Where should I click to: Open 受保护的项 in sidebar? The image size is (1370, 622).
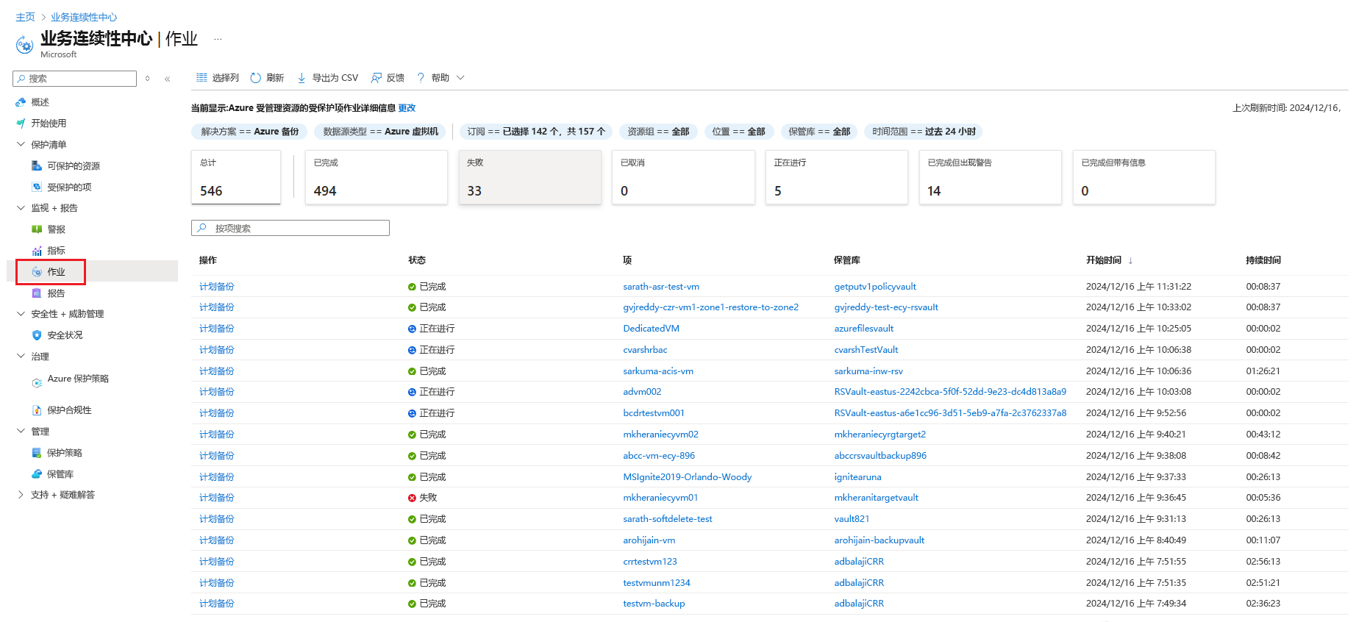pos(69,187)
